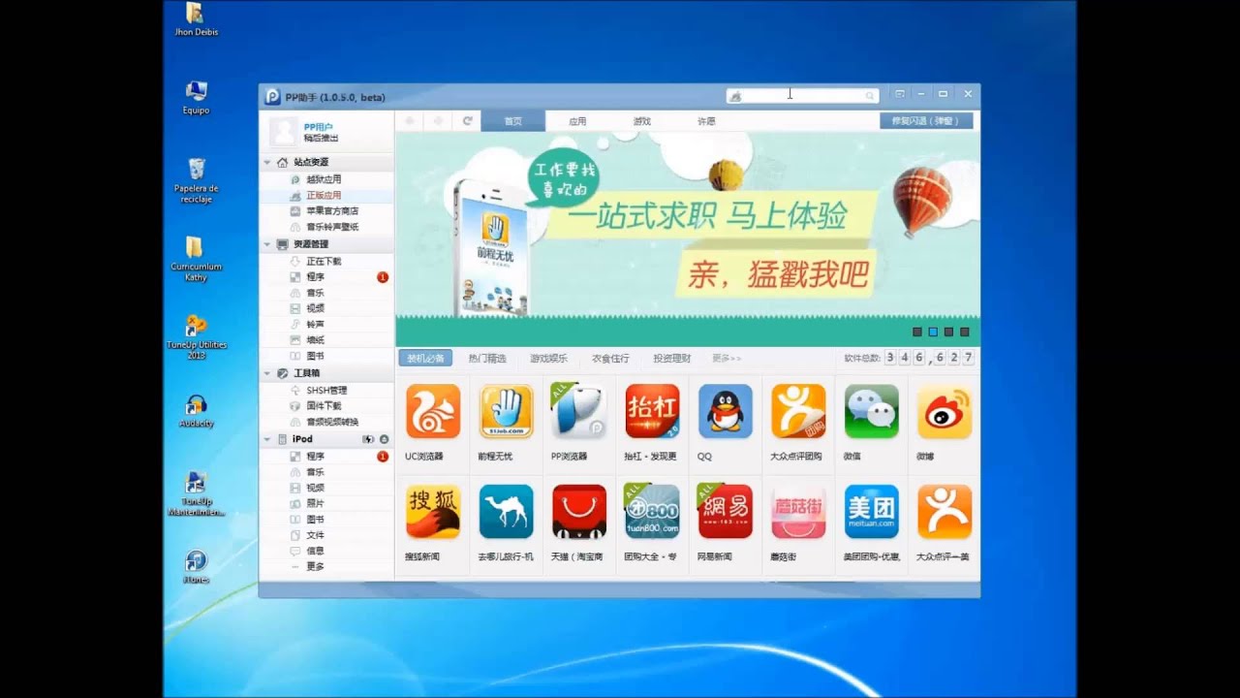Open Audacity desktop shortcut
This screenshot has height=698, width=1240.
pos(196,410)
